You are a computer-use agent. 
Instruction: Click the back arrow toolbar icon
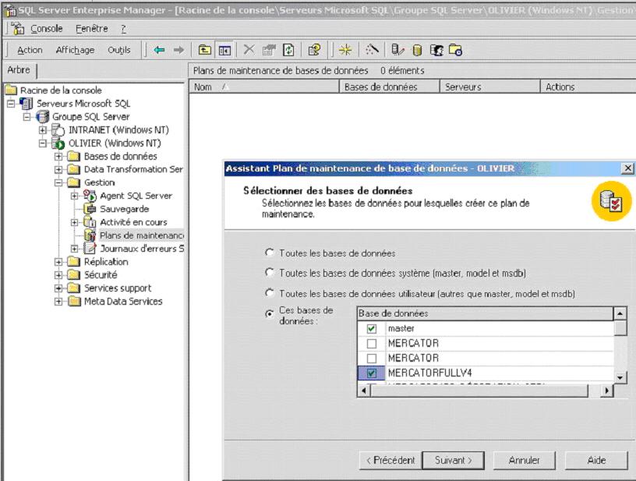pyautogui.click(x=159, y=50)
